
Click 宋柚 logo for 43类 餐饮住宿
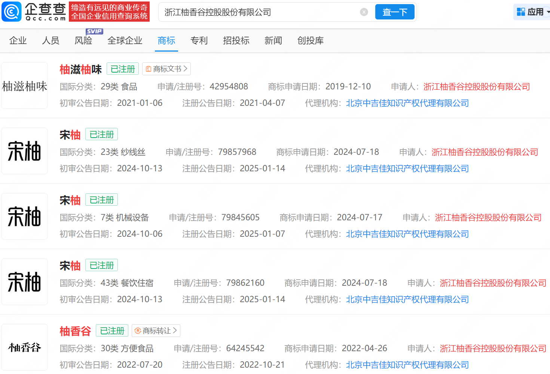25,282
